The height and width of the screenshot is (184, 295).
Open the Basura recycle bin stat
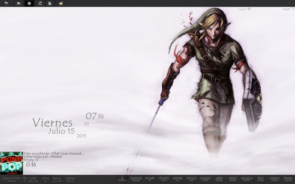click(x=57, y=179)
